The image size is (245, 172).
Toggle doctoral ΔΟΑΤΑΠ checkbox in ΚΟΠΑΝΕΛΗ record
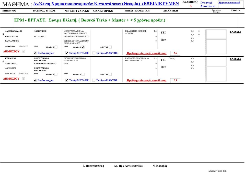click(110, 74)
